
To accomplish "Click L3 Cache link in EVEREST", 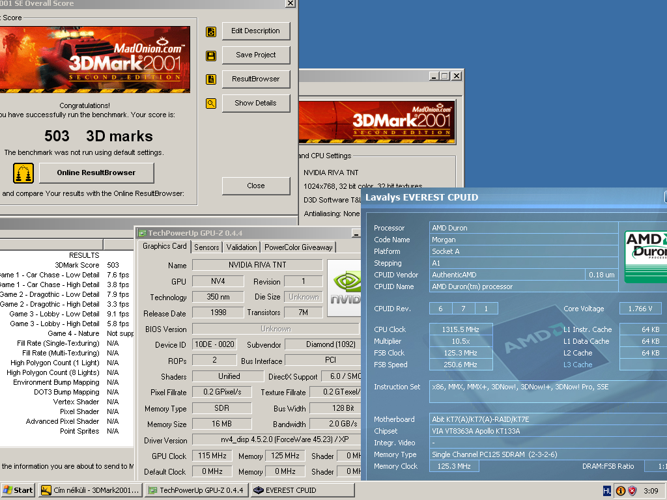I will pos(578,365).
